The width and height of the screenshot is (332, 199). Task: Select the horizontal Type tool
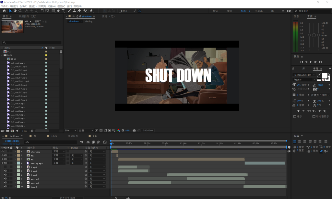pos(63,11)
